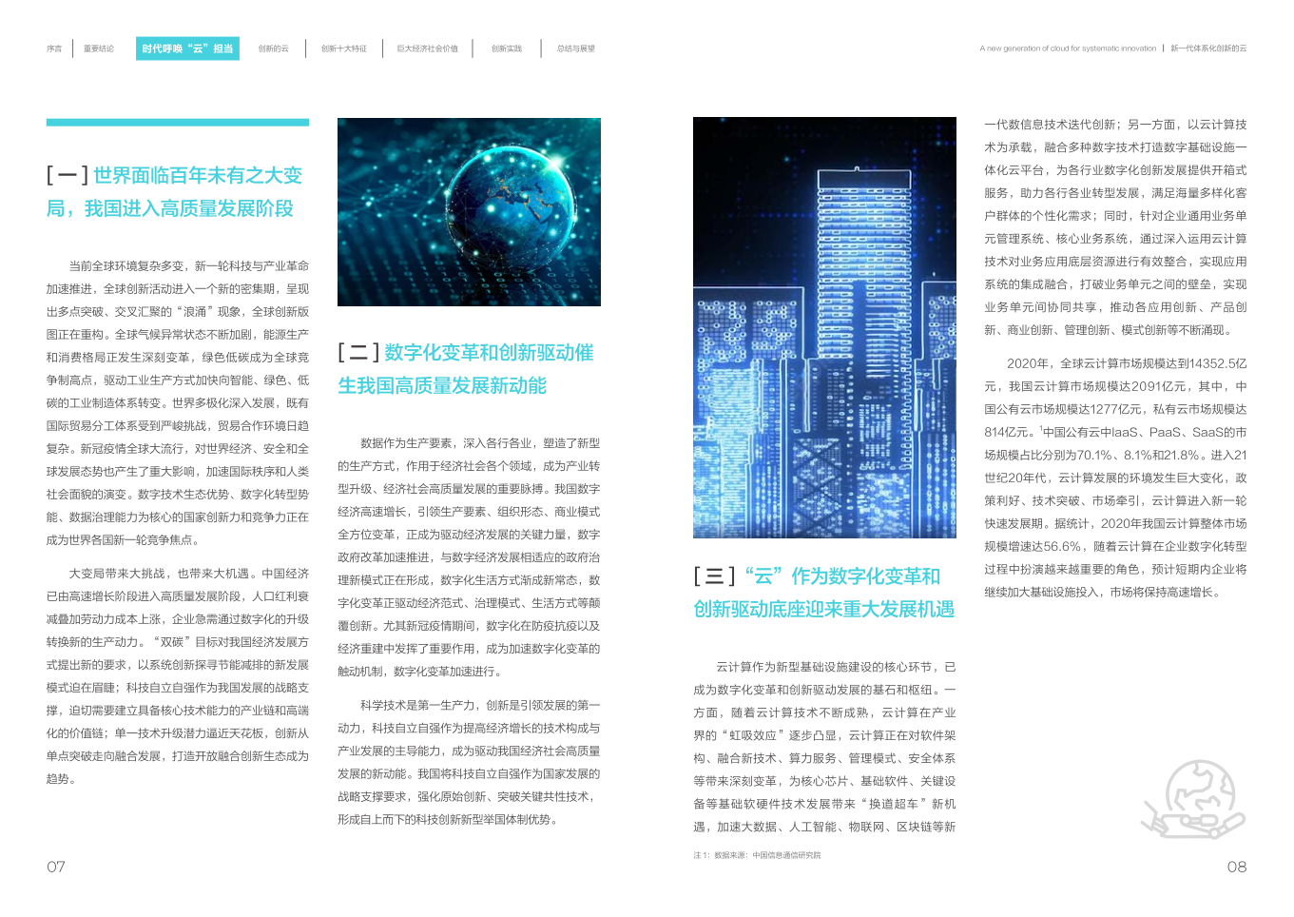Click paragraph starting 数据作为生产要素
Screen dimensions: 1294x917
[469, 556]
